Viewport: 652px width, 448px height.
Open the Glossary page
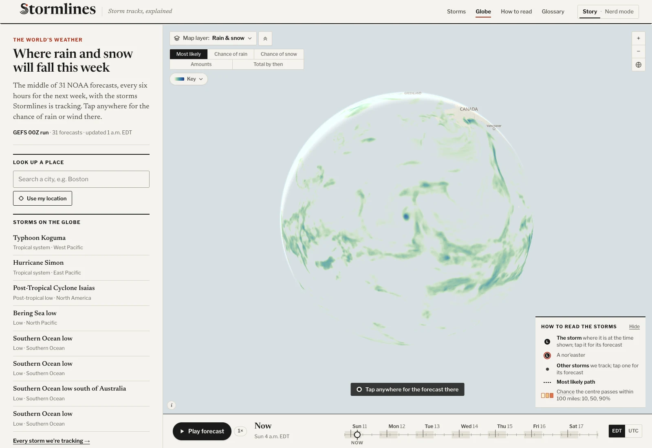click(553, 12)
